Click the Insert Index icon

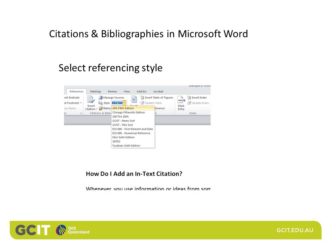coord(189,98)
